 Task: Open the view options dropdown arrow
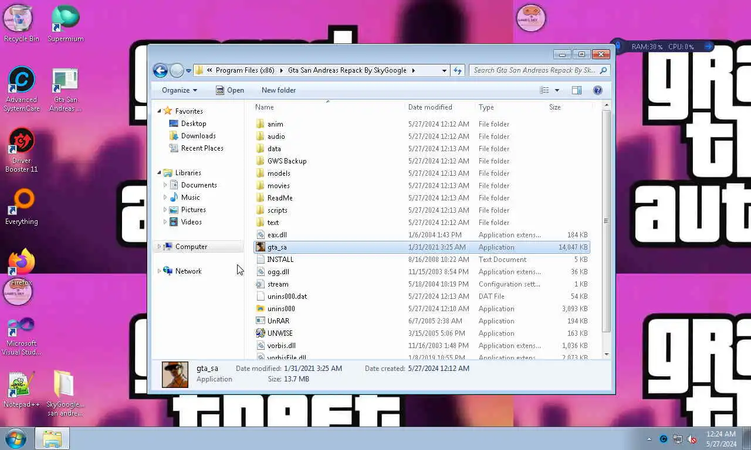[557, 90]
